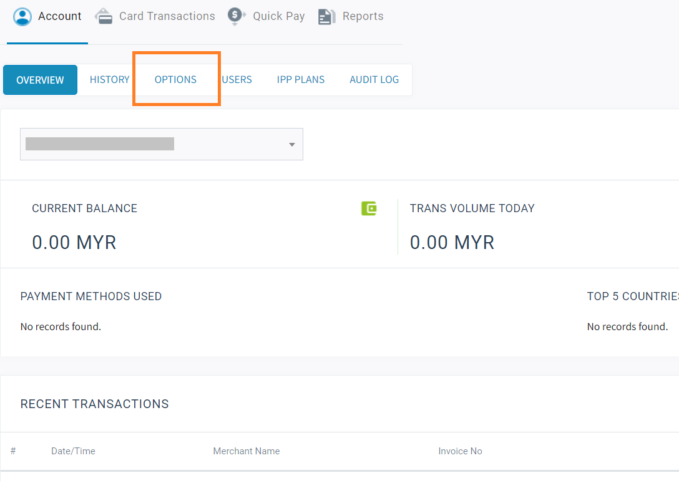The width and height of the screenshot is (679, 483).
Task: Switch to the OPTIONS sub-tab
Action: (x=175, y=80)
